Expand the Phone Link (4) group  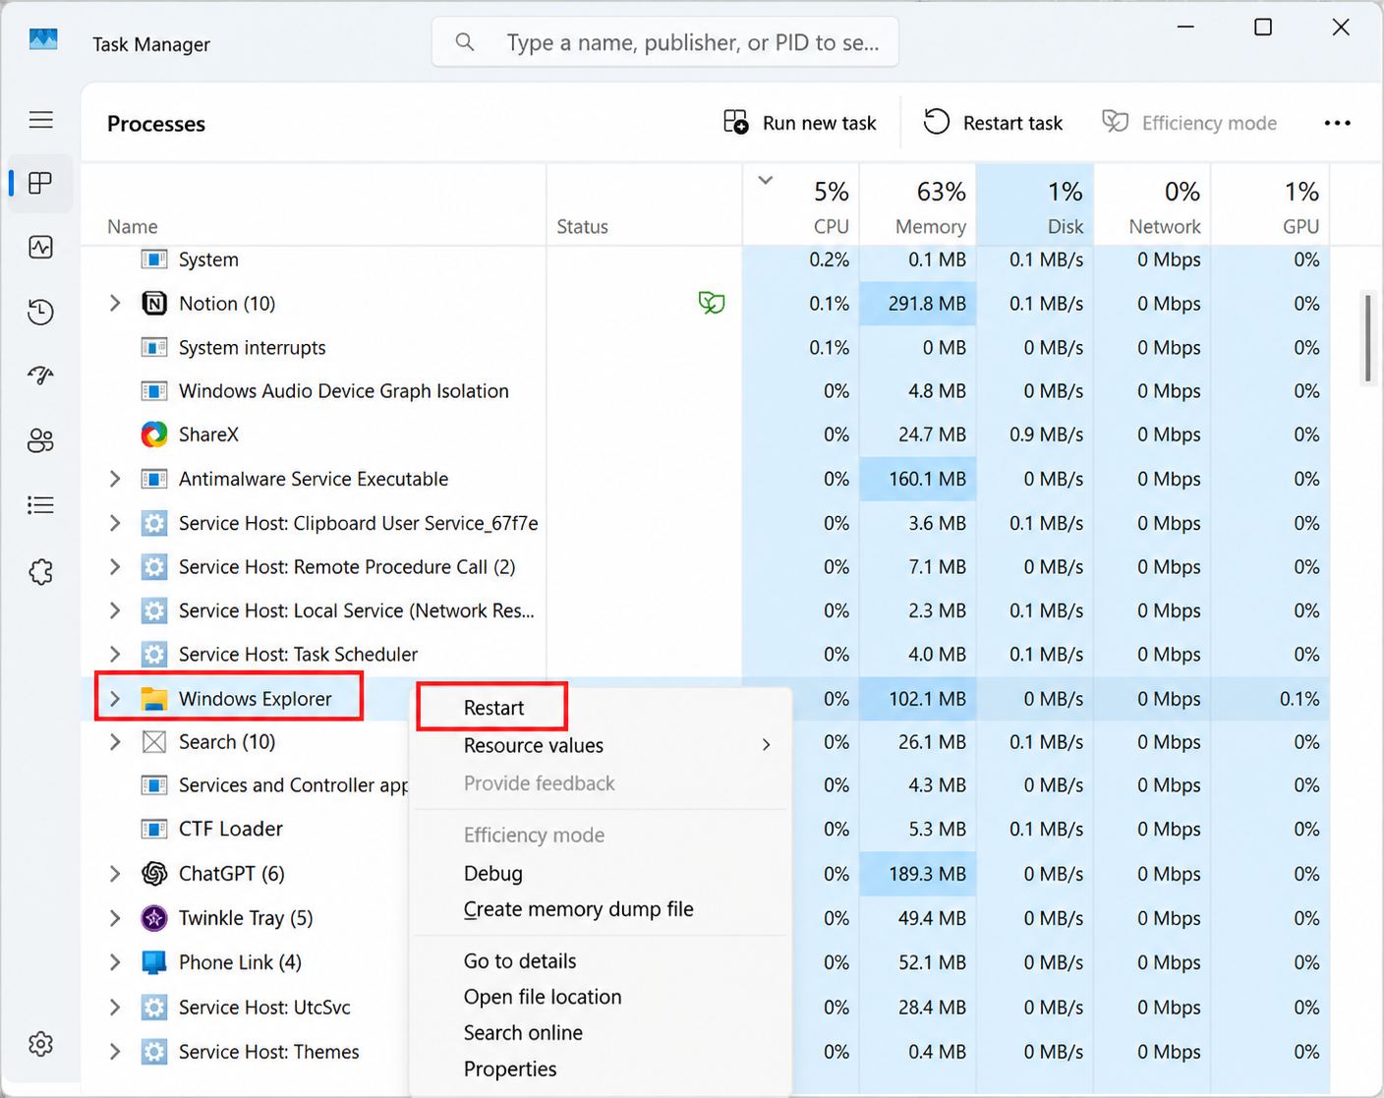(115, 962)
